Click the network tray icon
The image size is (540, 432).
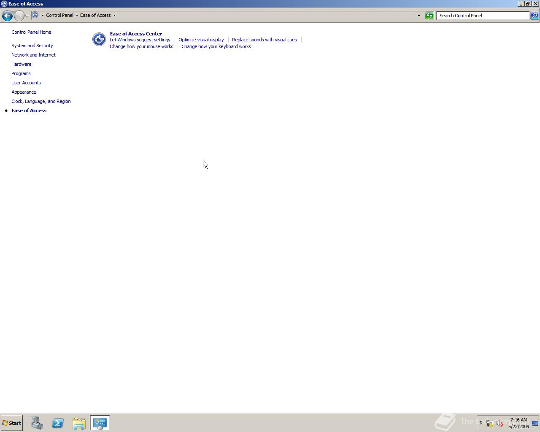click(490, 423)
